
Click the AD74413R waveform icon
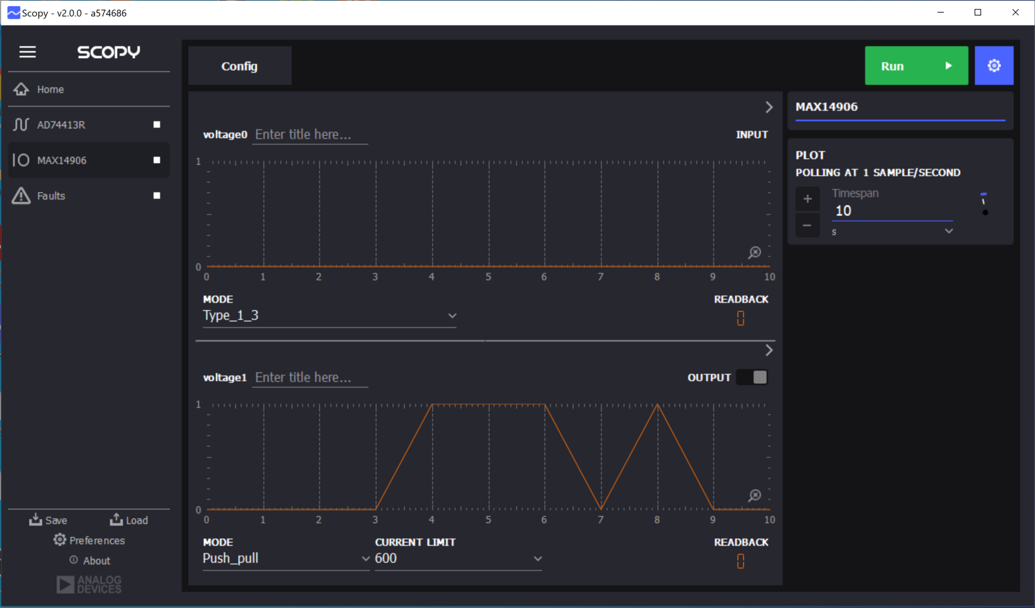click(21, 124)
